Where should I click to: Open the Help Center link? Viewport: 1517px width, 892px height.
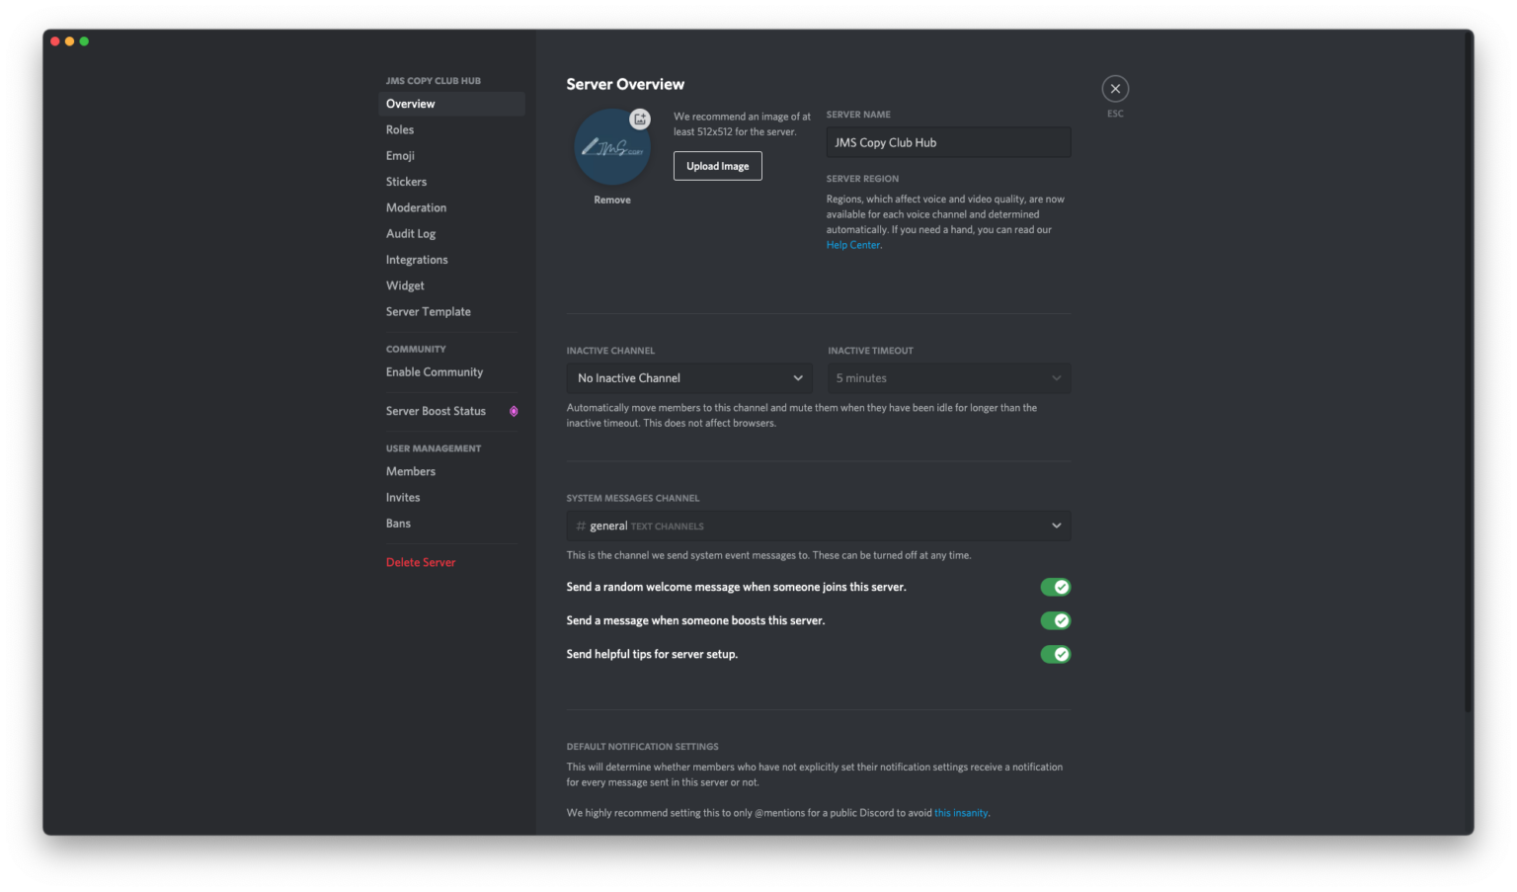[851, 244]
